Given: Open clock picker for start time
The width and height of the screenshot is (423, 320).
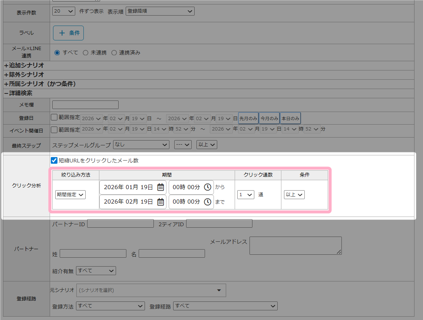Looking at the screenshot, I should [x=208, y=187].
